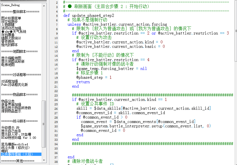The width and height of the screenshot is (237, 165).
Task: Open the 战斗头像（修改过） script
Action: pos(15,148)
